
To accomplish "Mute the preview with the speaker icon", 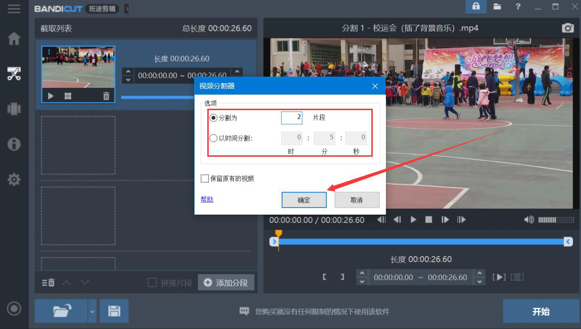I will click(529, 220).
